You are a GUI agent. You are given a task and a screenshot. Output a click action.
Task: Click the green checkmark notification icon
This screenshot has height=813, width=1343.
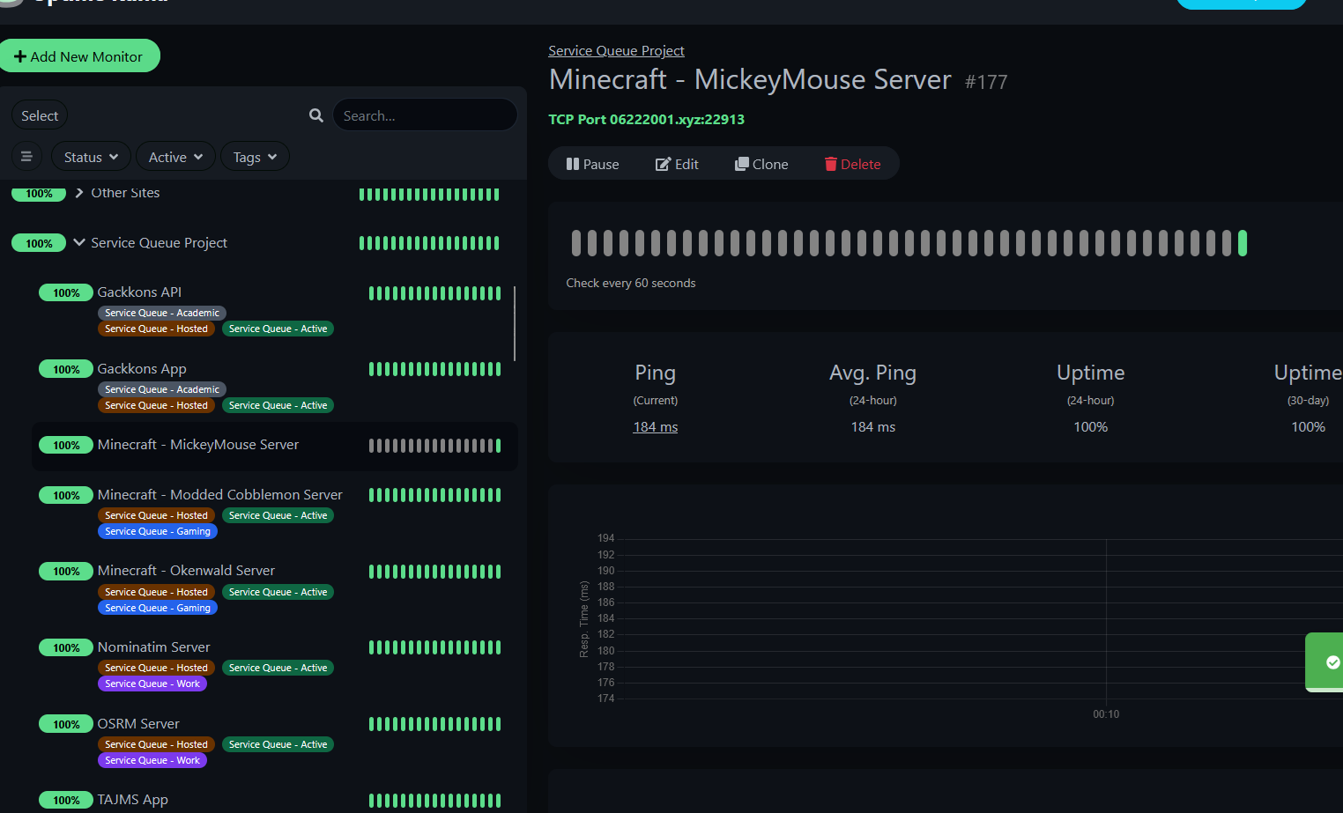[1332, 662]
